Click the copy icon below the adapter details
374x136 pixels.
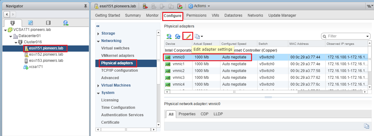(366, 126)
